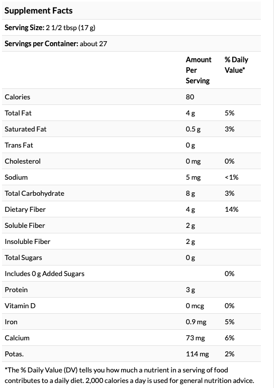Screen dimensions: 274x388
Task: Click the Soluble Fiber row label
Action: pyautogui.click(x=25, y=225)
